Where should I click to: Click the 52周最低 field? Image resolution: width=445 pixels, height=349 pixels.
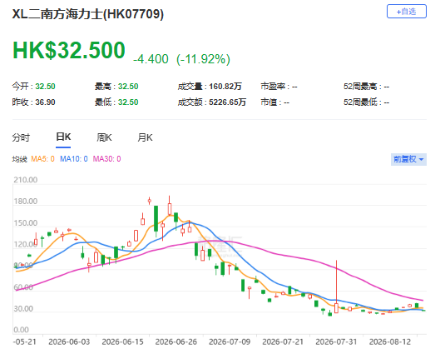point(366,102)
